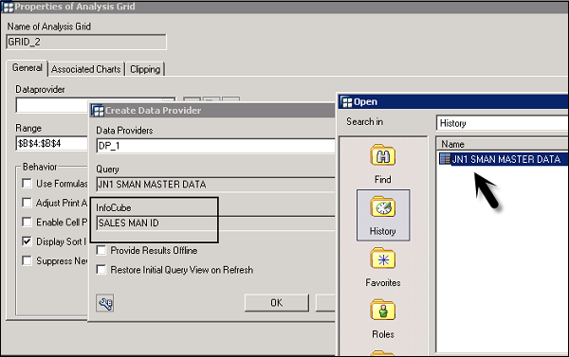Open the Favorites folder icon
This screenshot has width=569, height=357.
383,259
